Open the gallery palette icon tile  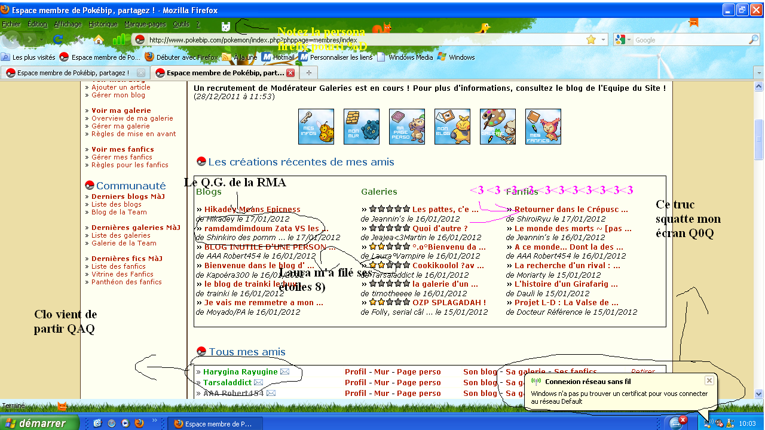click(x=498, y=127)
